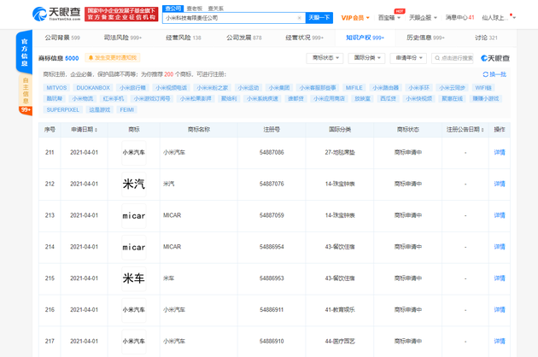
Task: Open the 讨论 tab
Action: click(x=486, y=38)
